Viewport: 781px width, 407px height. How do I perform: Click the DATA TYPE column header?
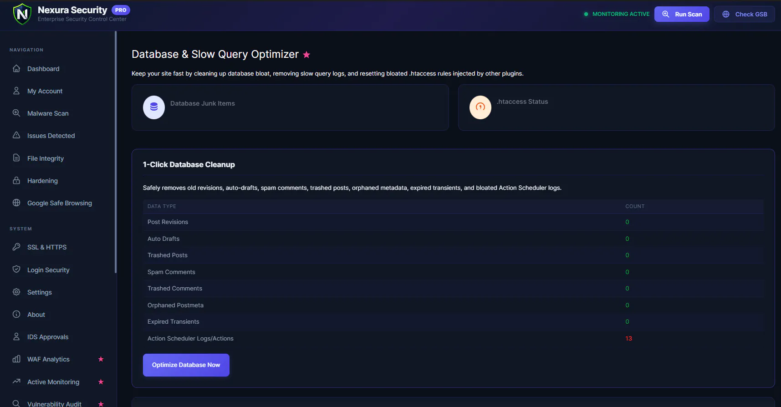coord(162,206)
